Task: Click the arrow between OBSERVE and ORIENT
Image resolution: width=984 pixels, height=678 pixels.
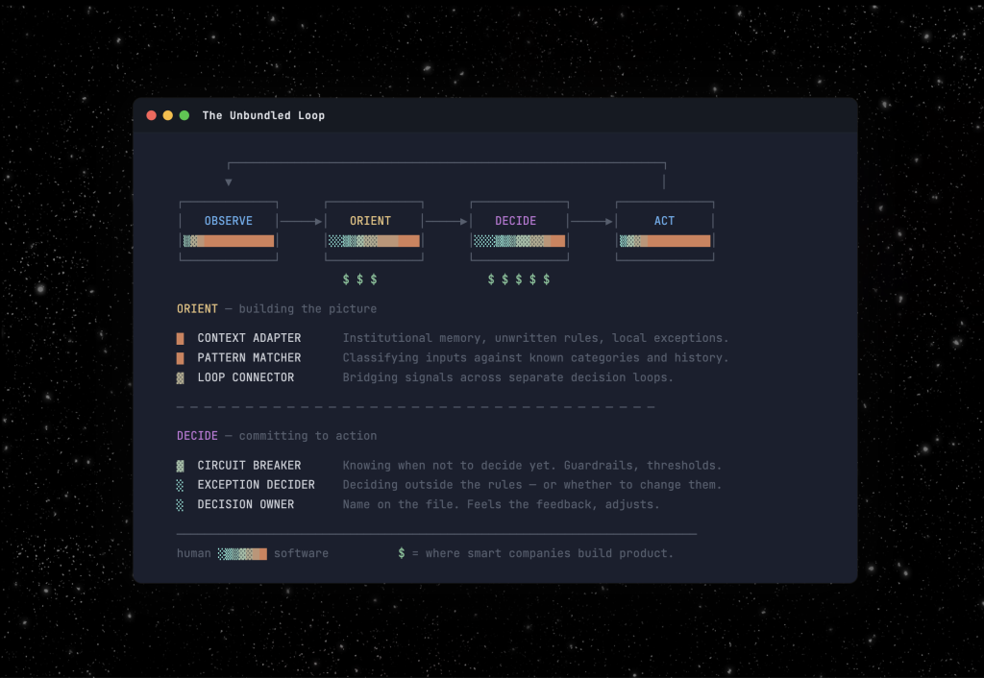Action: pyautogui.click(x=301, y=222)
